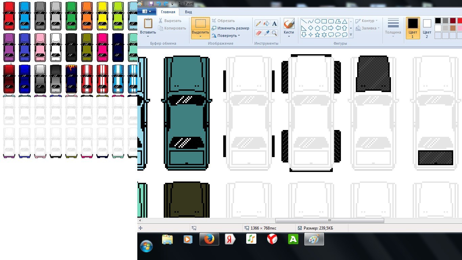The image size is (462, 260).
Task: Click the Save icon in title bar
Action: [151, 3]
